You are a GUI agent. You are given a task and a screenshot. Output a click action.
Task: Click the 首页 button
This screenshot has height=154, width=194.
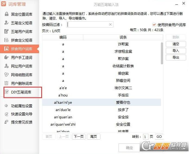49,137
